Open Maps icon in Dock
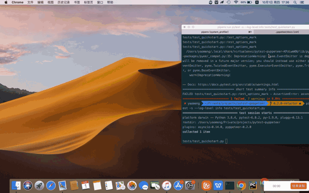This screenshot has width=309, height=193. pyautogui.click(x=120, y=185)
